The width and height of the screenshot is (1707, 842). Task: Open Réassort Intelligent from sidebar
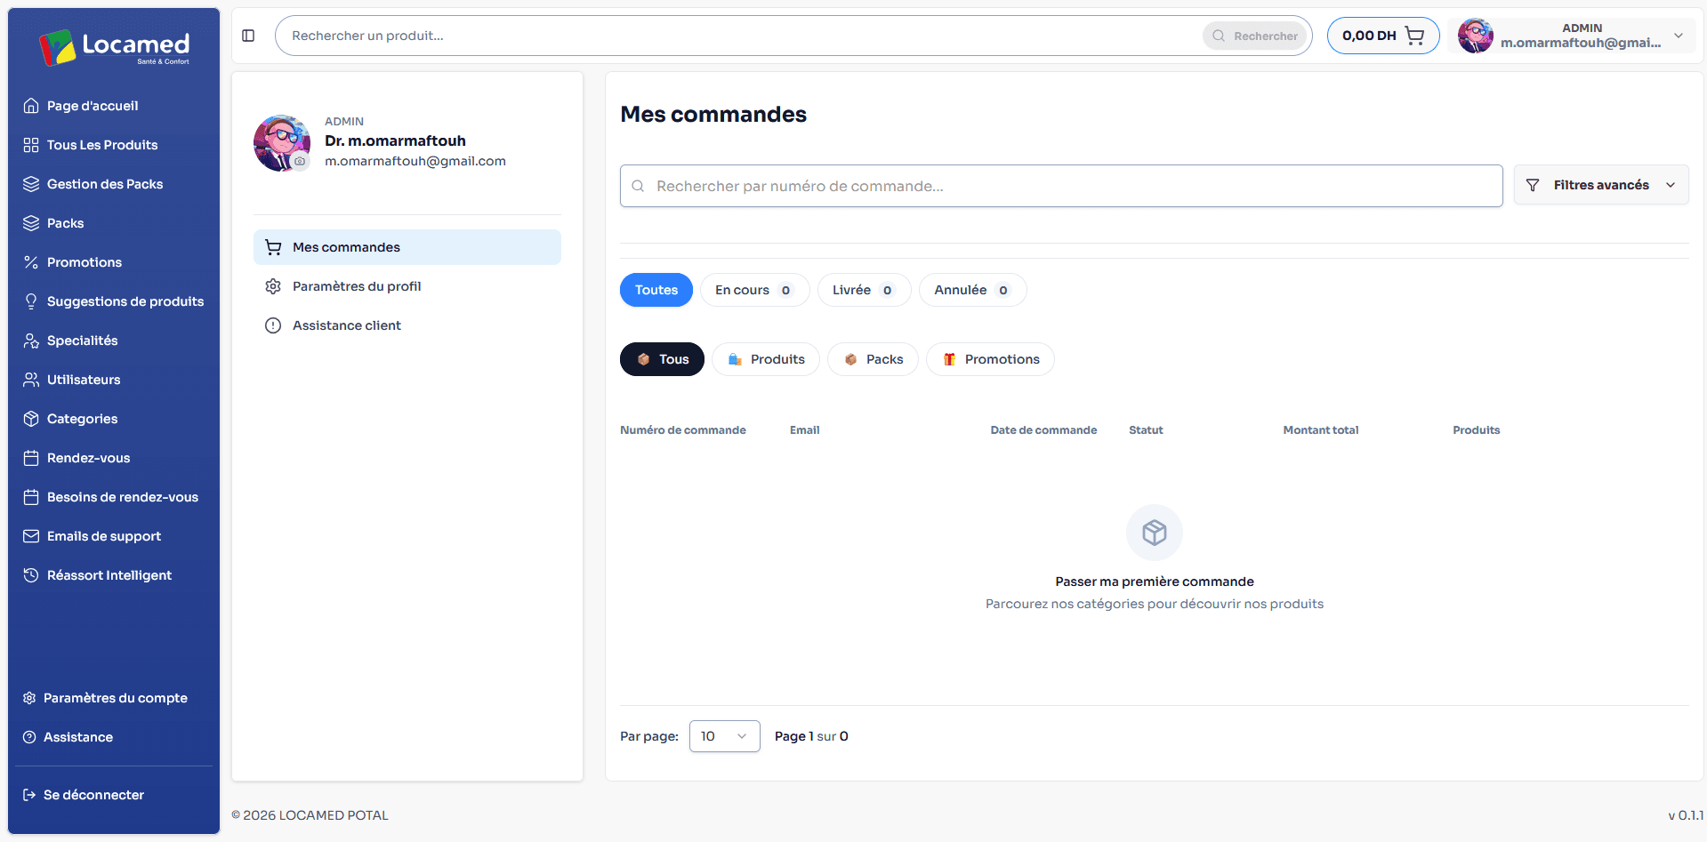(109, 575)
